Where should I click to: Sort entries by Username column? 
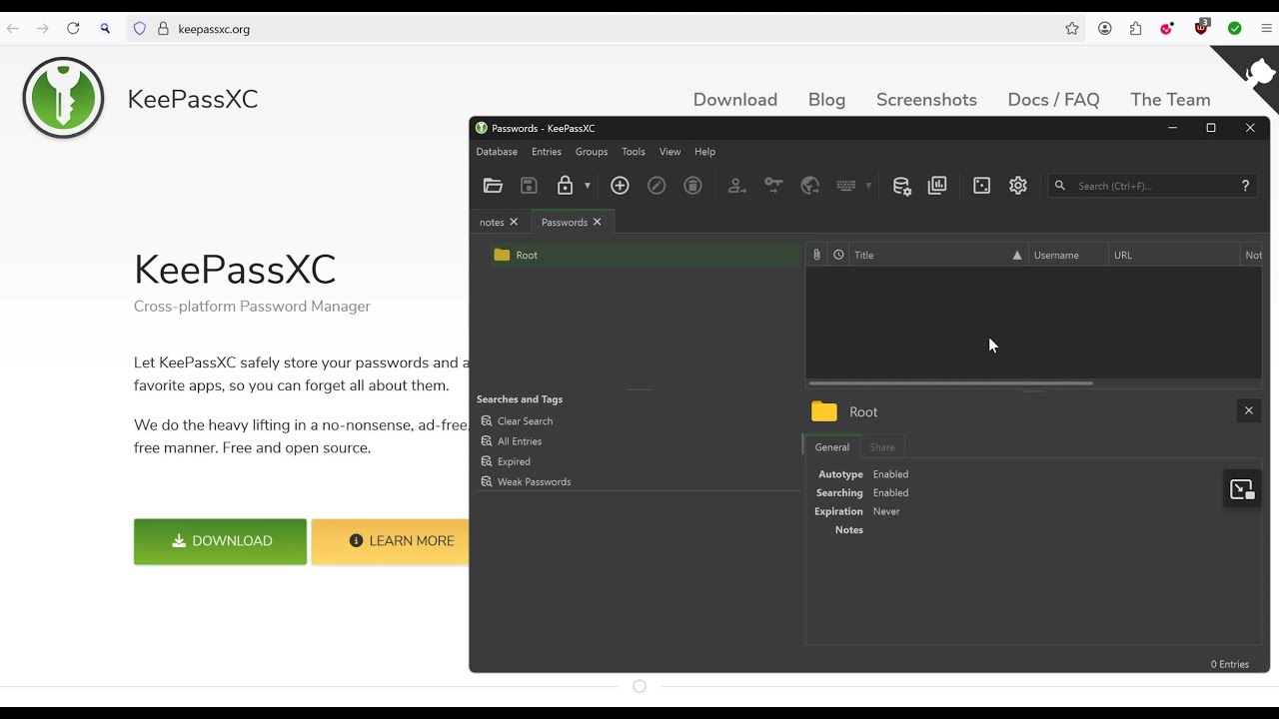click(1068, 255)
